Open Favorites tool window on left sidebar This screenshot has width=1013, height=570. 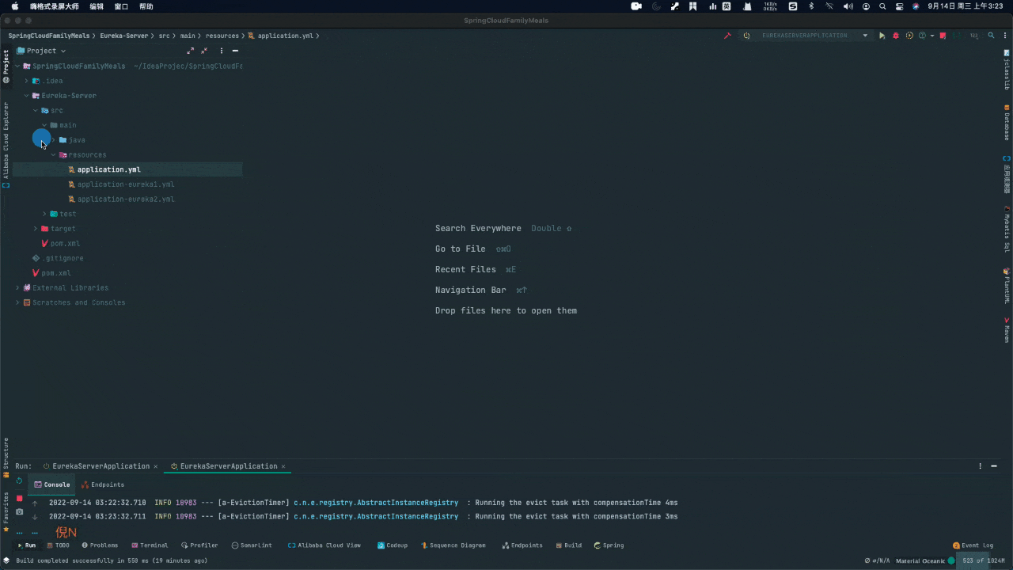click(6, 512)
